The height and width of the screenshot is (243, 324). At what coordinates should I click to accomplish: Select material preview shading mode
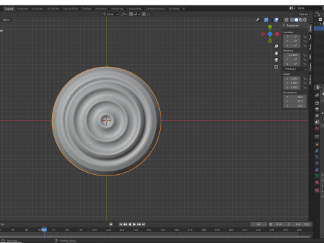click(300, 20)
